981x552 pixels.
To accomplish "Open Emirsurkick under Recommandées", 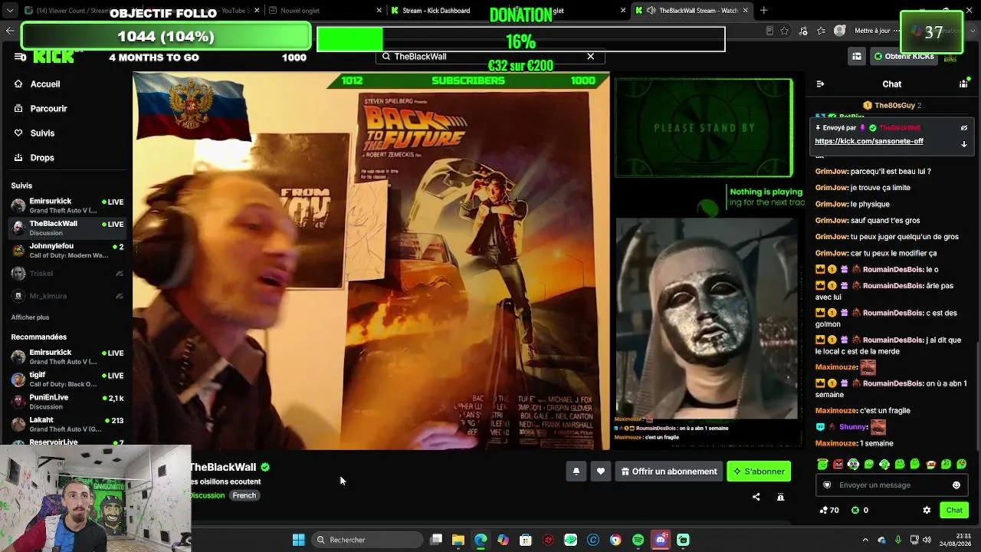I will 67,357.
